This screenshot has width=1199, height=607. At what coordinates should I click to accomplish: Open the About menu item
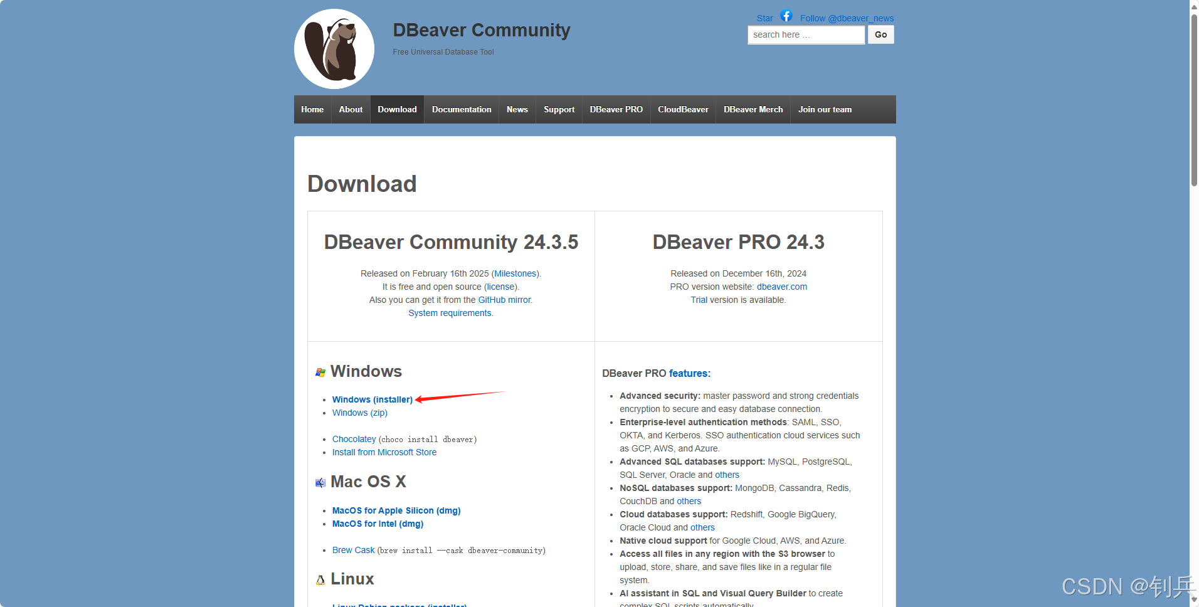351,109
